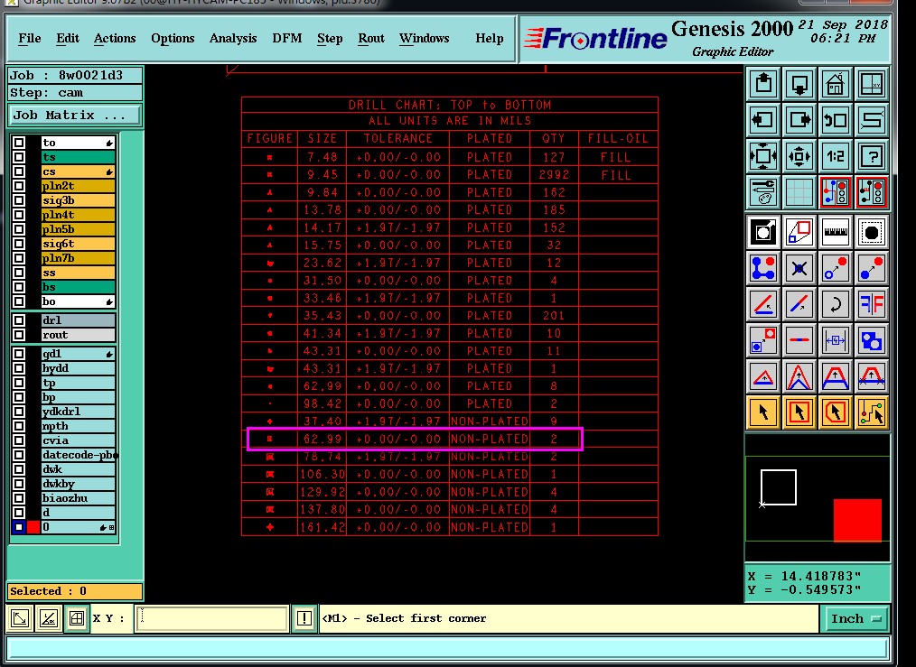The height and width of the screenshot is (667, 916).
Task: Click the Home view house icon
Action: [836, 83]
